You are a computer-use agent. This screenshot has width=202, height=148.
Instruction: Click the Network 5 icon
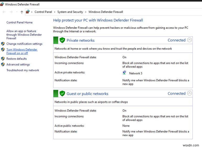[124, 73]
